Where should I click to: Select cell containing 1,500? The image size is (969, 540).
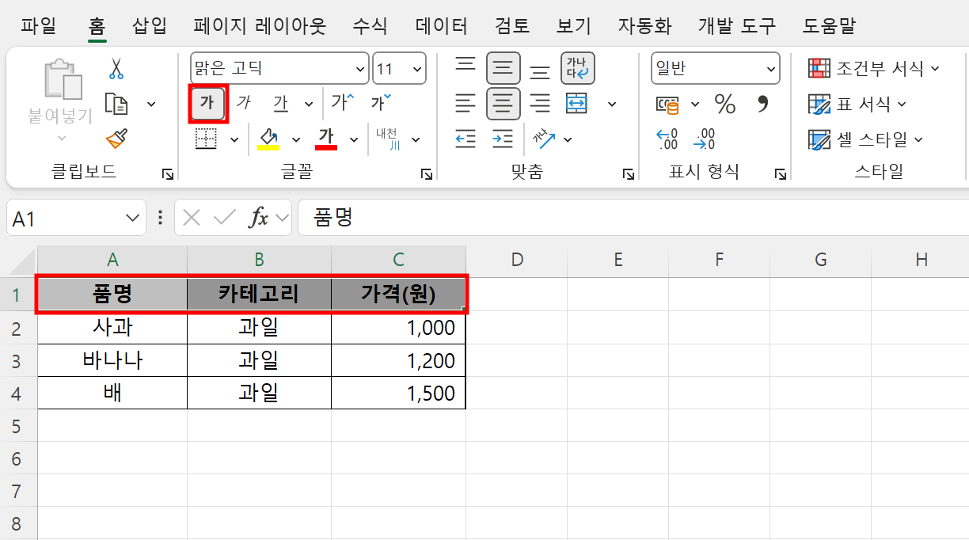click(398, 393)
